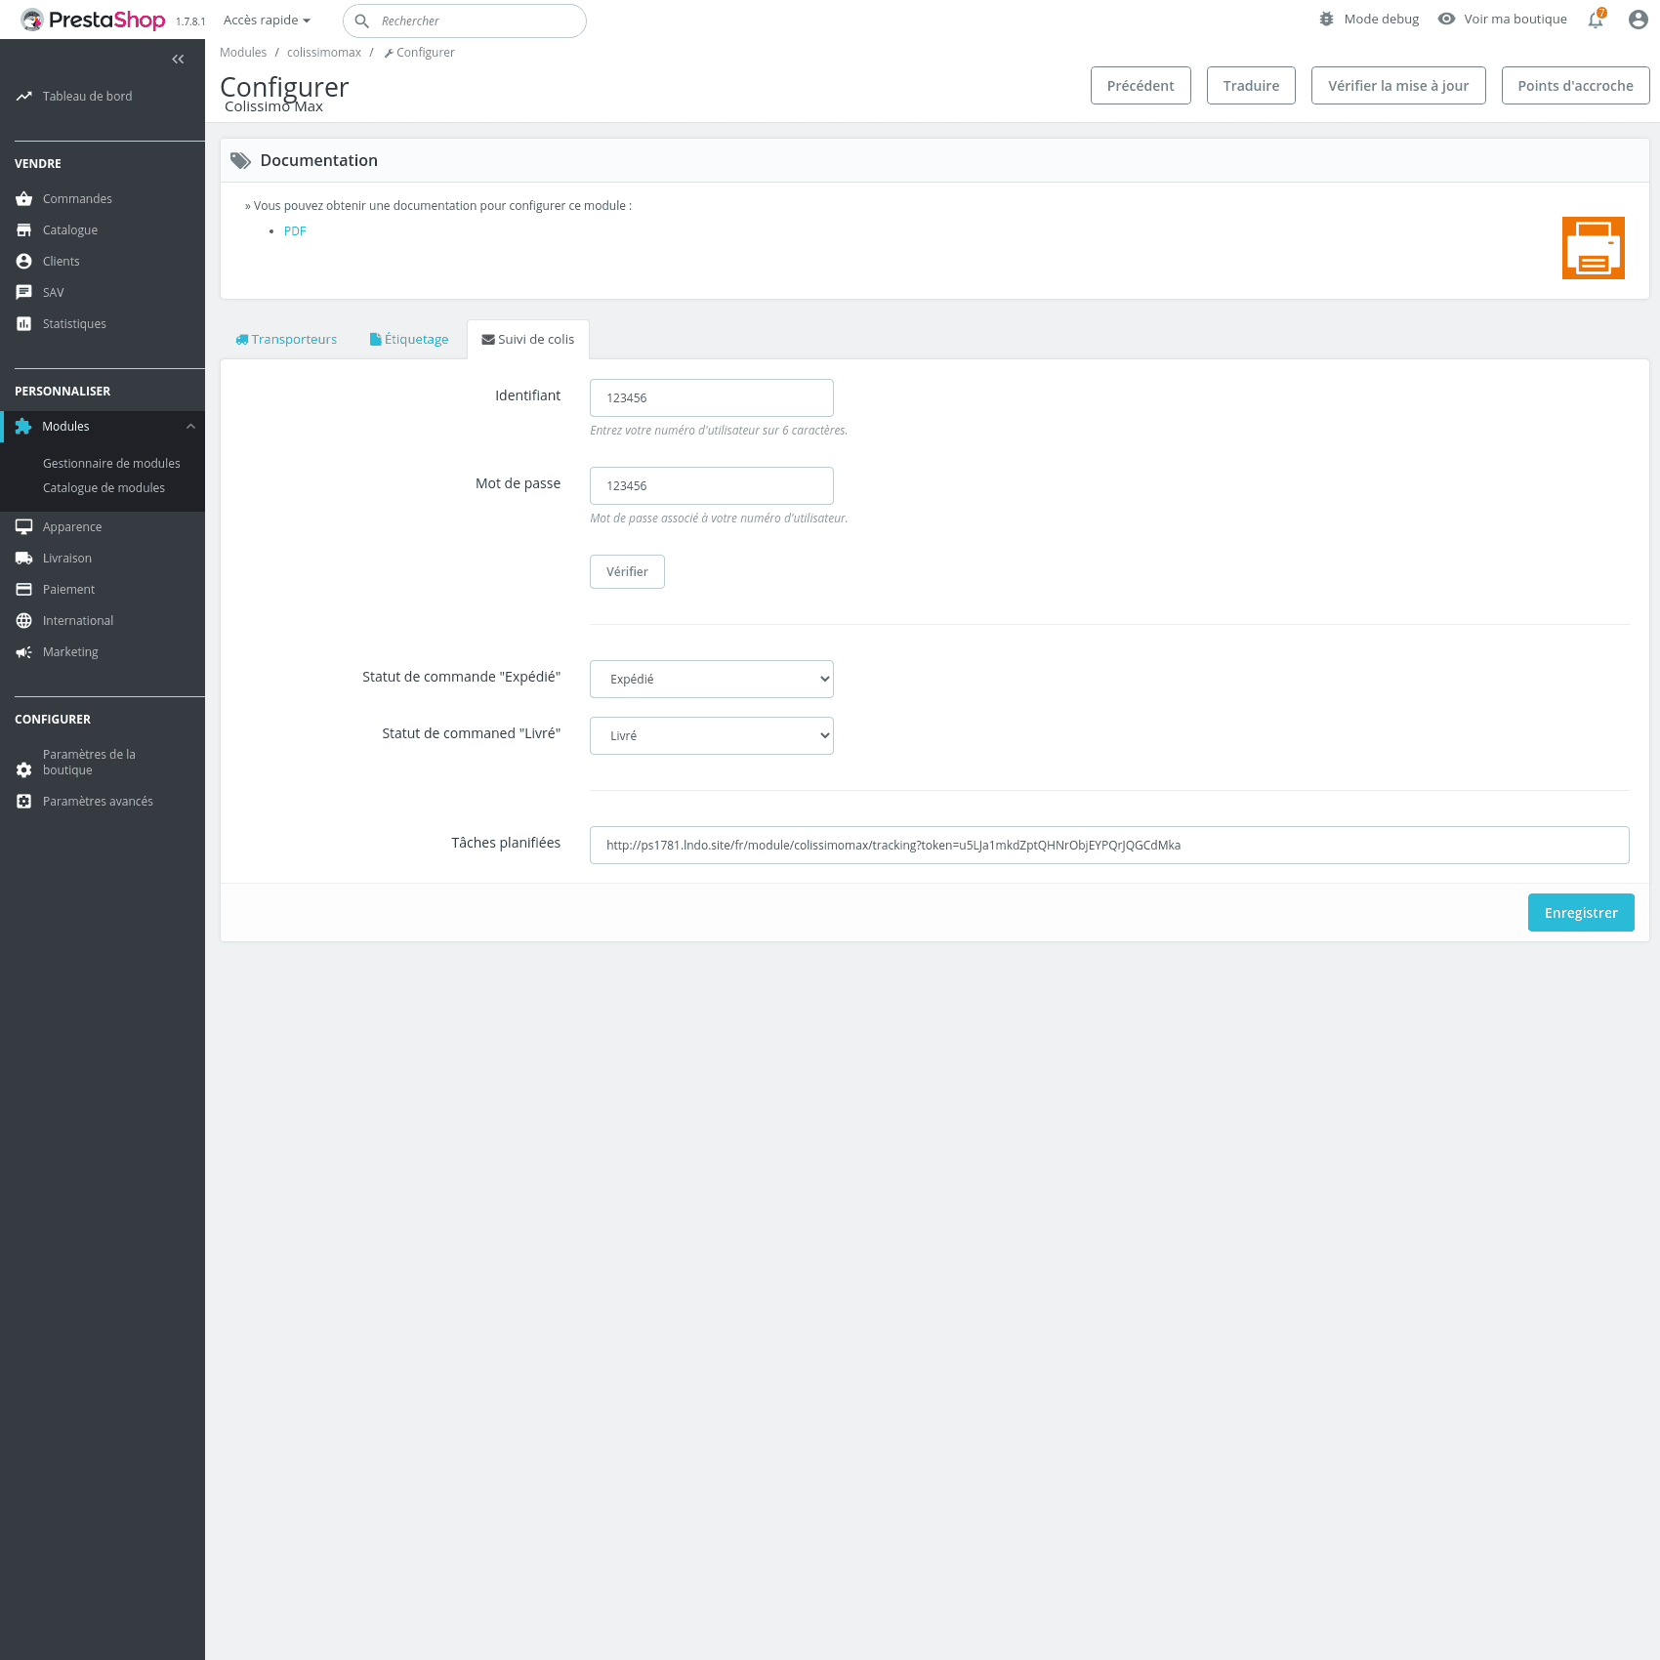
Task: Click the Apparence monitor icon
Action: pos(24,526)
